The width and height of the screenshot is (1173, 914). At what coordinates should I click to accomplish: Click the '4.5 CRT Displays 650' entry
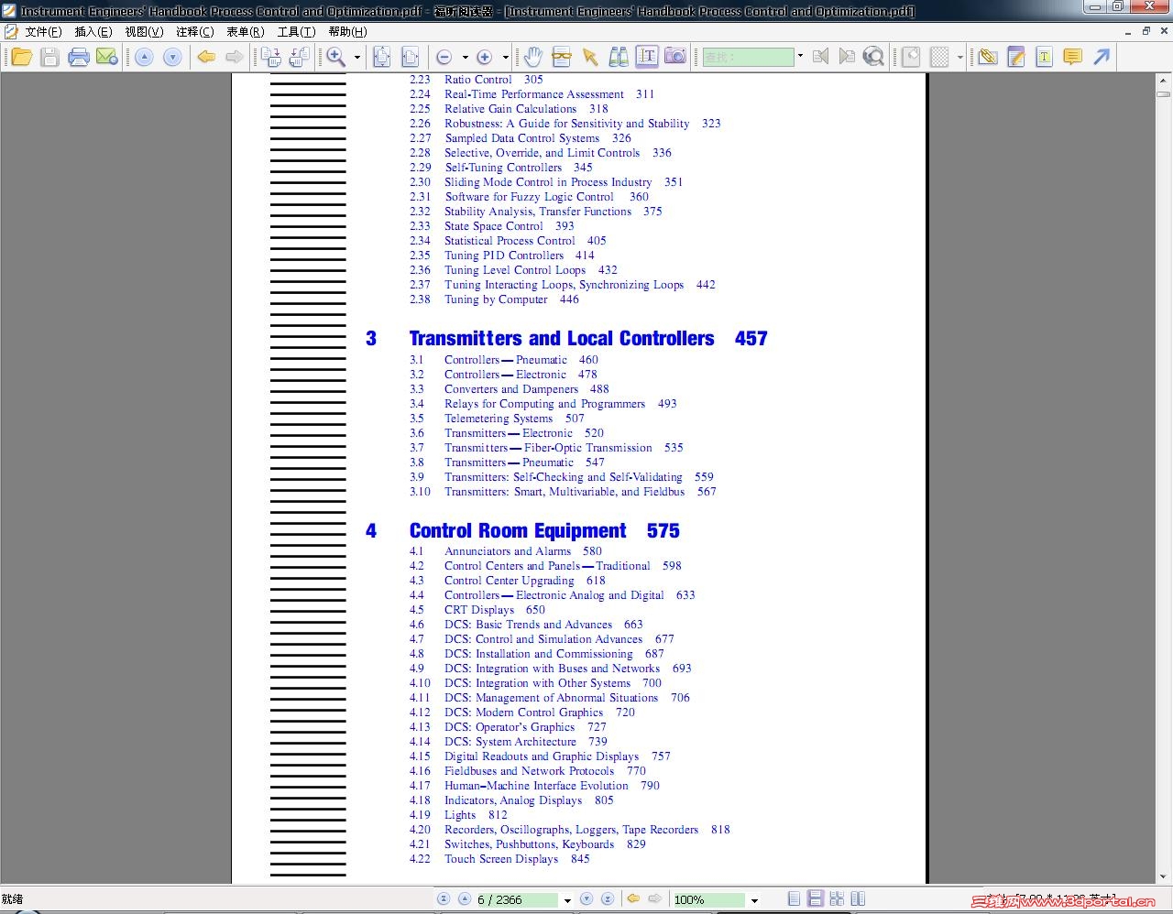coord(477,610)
